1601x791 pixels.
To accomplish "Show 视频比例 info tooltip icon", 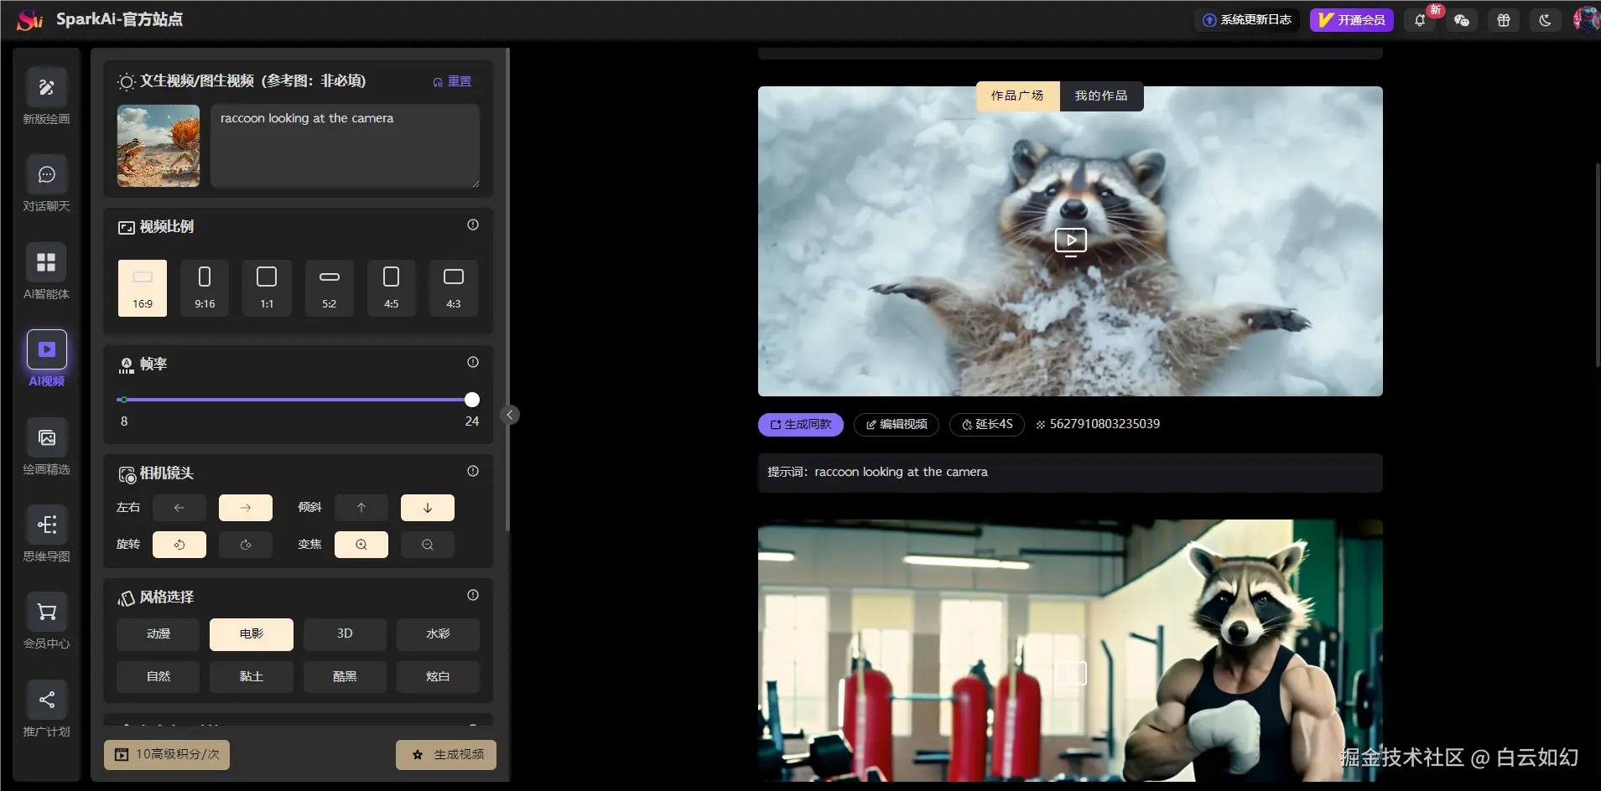I will click(473, 225).
